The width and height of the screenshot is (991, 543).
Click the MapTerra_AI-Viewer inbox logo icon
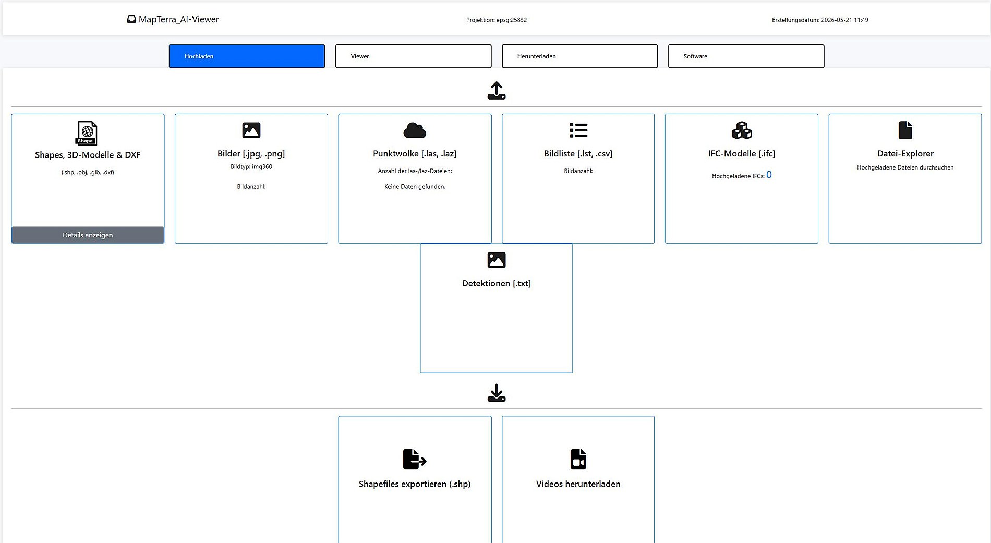pos(131,19)
